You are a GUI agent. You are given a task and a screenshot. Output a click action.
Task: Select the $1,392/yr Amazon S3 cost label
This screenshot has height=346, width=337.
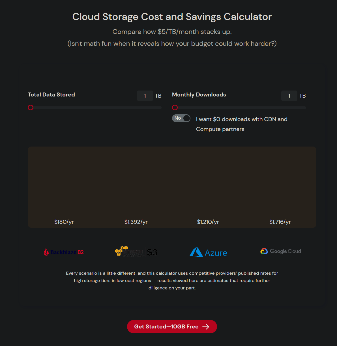(x=136, y=222)
